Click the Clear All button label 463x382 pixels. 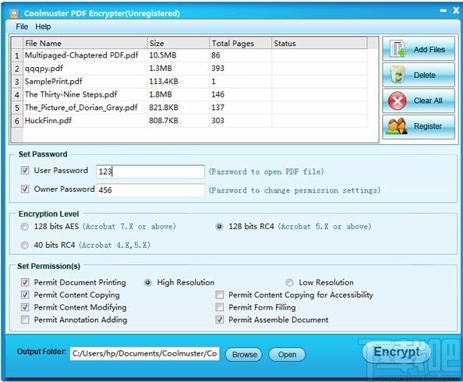click(428, 101)
